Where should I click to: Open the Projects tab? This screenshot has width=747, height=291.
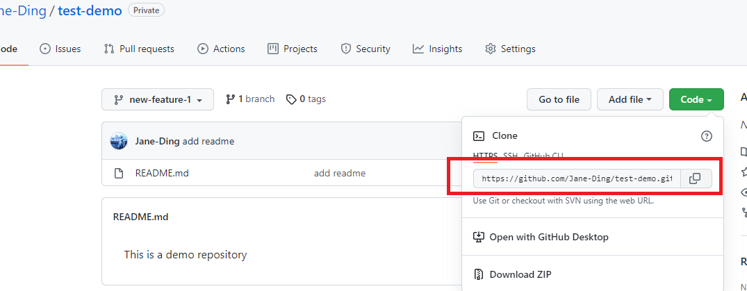(293, 49)
